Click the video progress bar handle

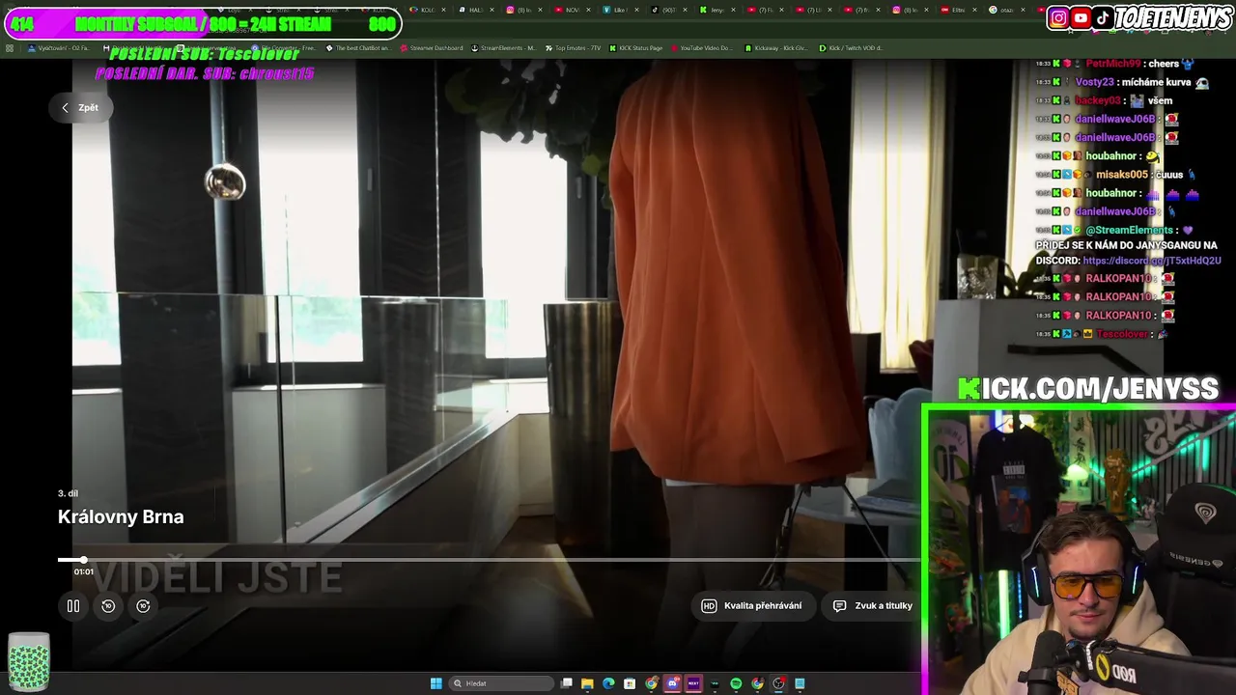[84, 560]
